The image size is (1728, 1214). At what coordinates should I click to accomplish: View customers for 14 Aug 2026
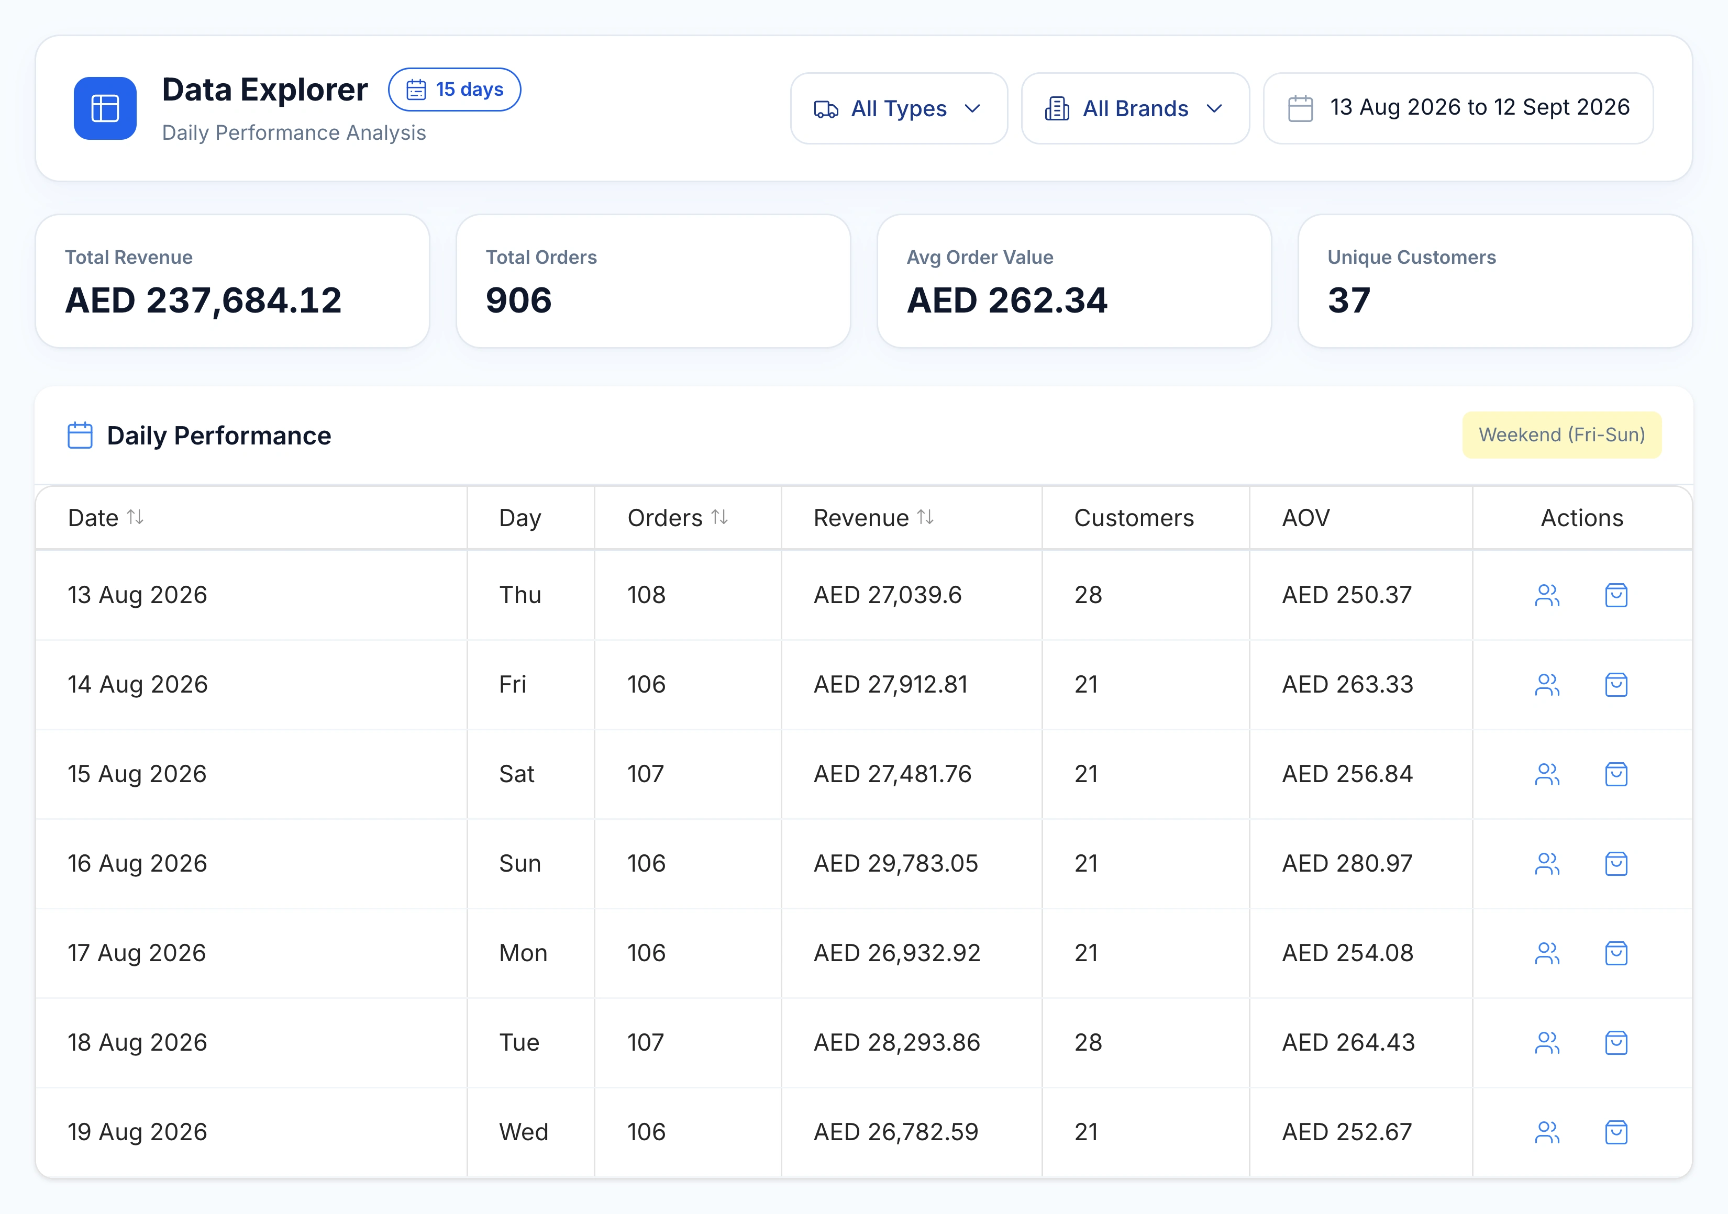coord(1547,685)
